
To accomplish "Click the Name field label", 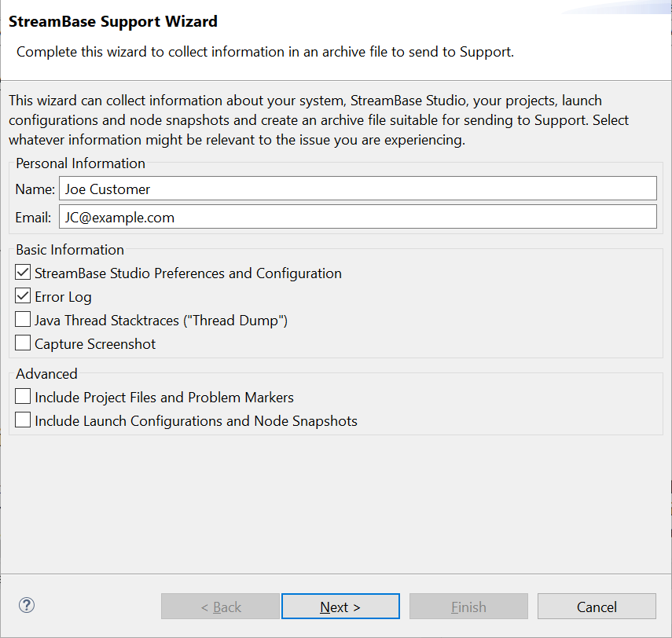I will click(35, 189).
